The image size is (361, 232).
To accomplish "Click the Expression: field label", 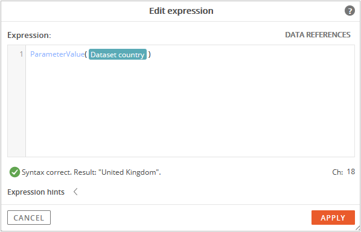I will tap(29, 35).
